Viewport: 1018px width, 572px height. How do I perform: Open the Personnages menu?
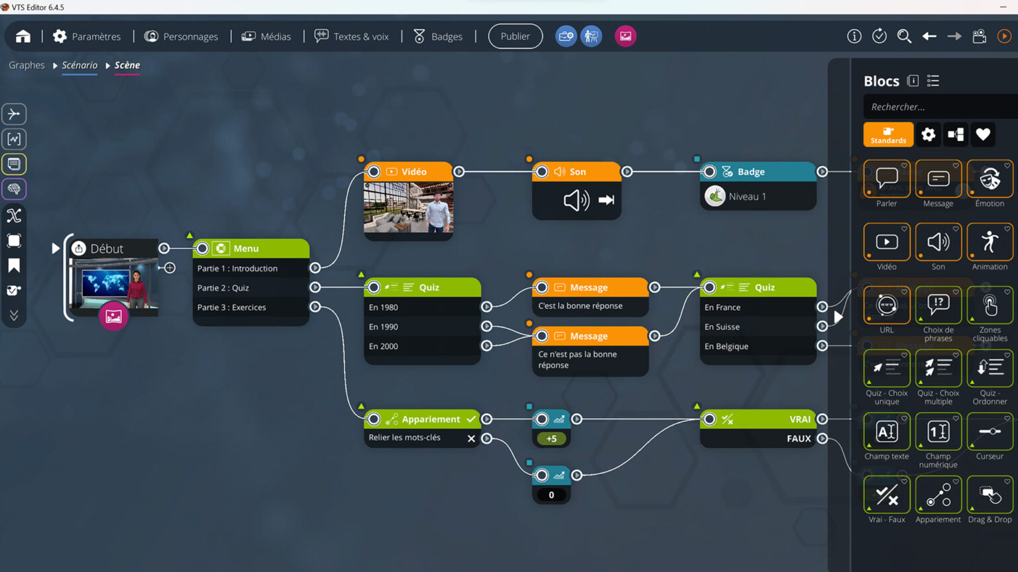[x=182, y=36]
